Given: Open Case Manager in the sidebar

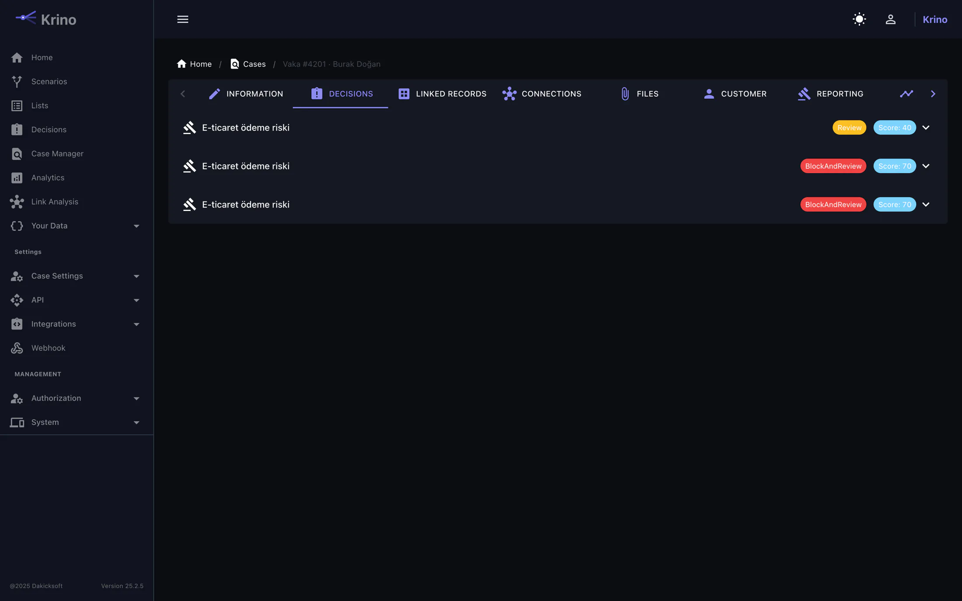Looking at the screenshot, I should coord(77,153).
